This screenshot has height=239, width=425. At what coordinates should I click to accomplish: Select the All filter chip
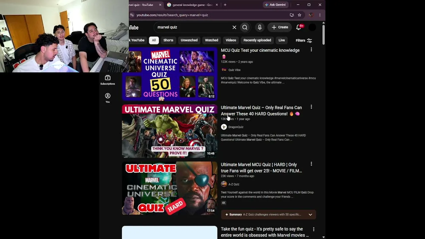point(154,40)
